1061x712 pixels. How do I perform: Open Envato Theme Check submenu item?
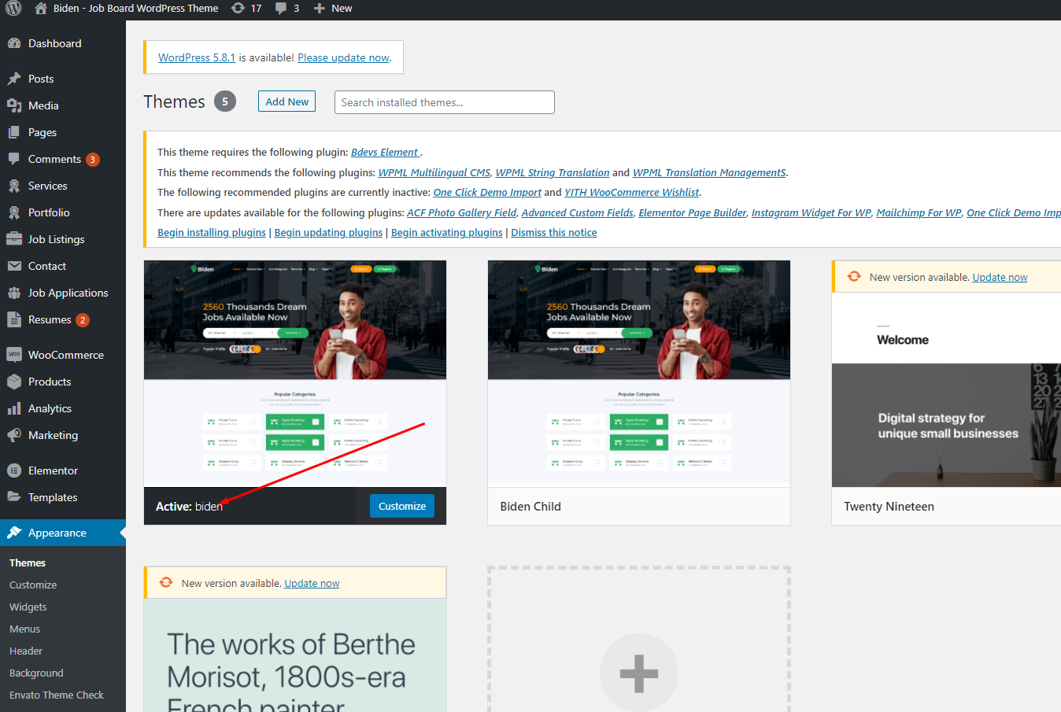point(57,695)
